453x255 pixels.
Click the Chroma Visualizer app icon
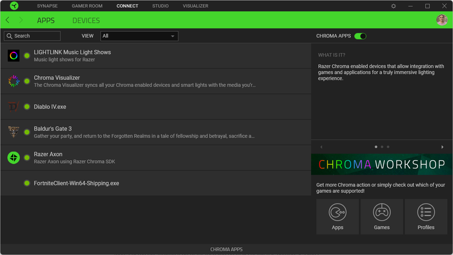[x=13, y=81]
